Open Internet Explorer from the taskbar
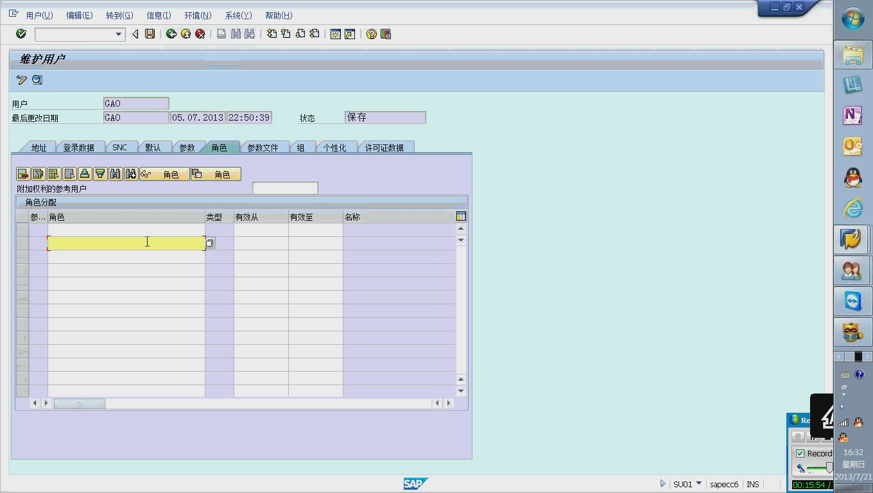The width and height of the screenshot is (873, 493). pyautogui.click(x=852, y=208)
